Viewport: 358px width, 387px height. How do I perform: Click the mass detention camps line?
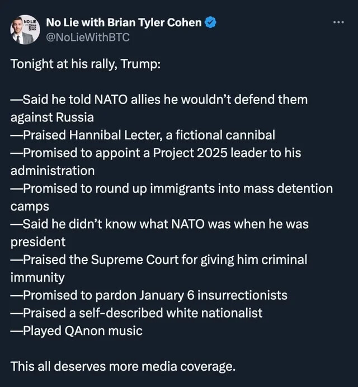click(172, 189)
